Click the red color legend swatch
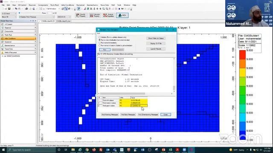This screenshot has height=153, width=273. tap(242, 55)
